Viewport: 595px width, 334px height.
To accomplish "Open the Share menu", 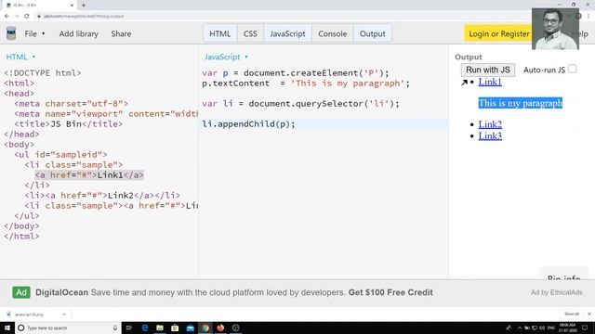I will tap(121, 33).
